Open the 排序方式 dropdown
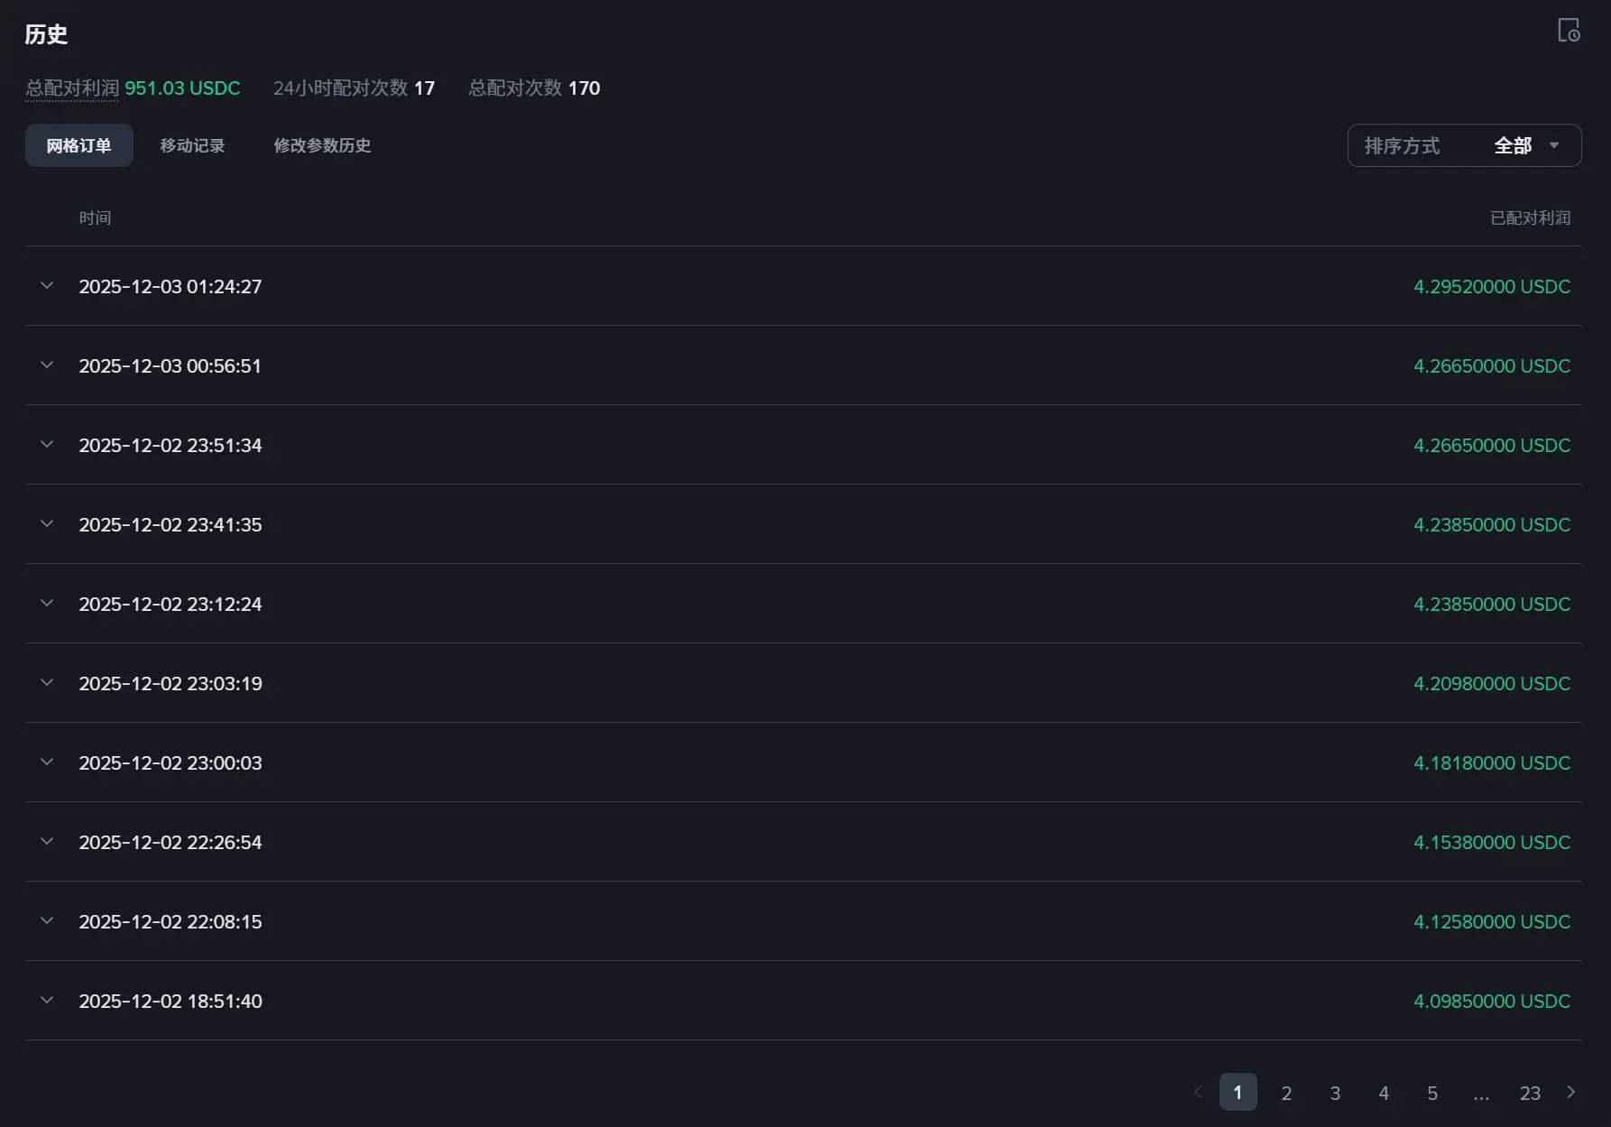Screen dimensions: 1611x1127 click(1463, 145)
